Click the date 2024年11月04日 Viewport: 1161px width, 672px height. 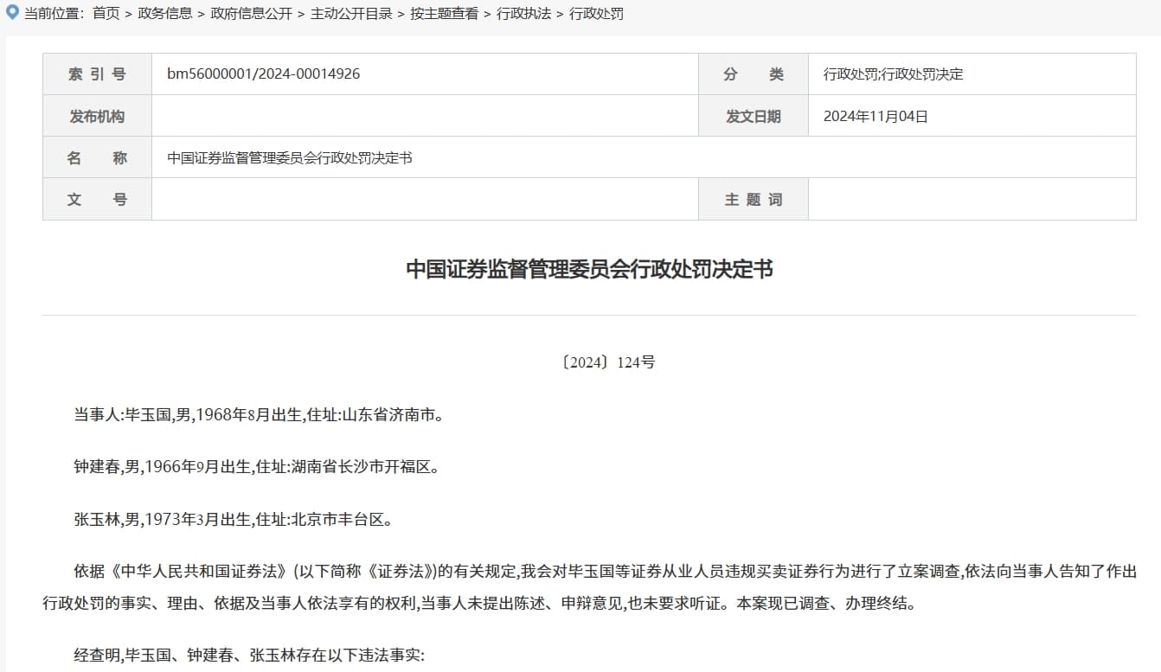click(x=876, y=116)
